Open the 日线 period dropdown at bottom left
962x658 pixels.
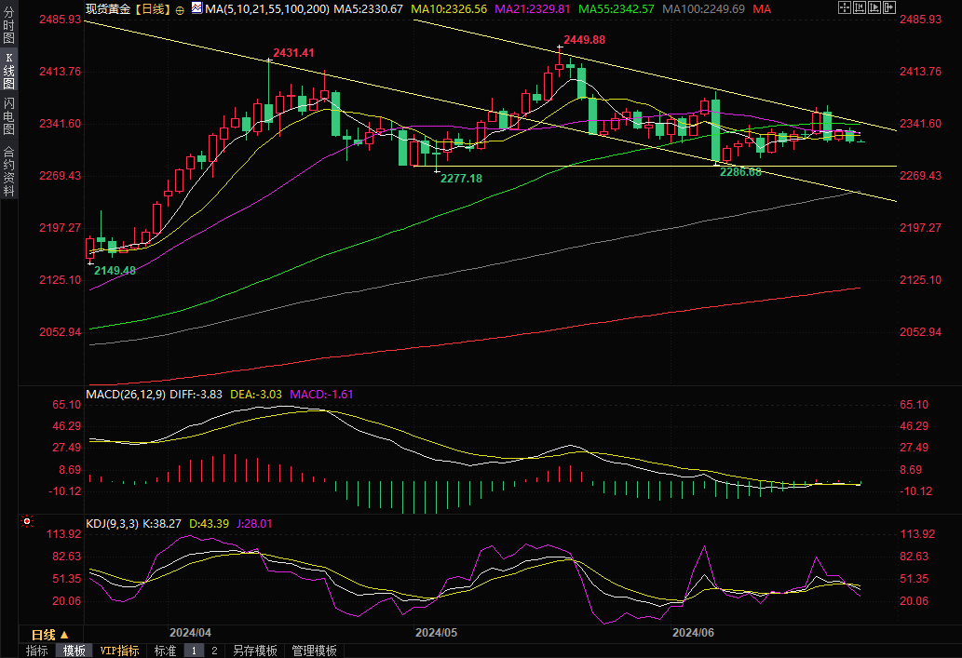pos(50,634)
